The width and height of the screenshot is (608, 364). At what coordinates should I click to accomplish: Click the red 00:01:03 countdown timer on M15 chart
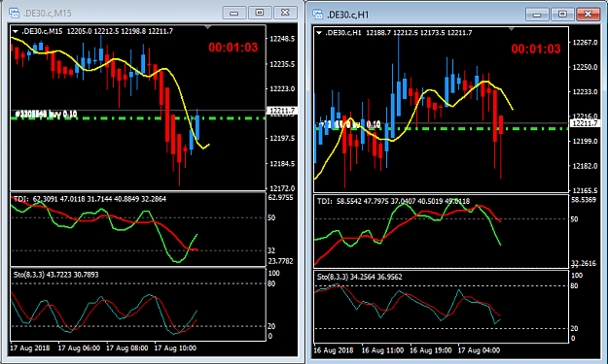(x=233, y=48)
